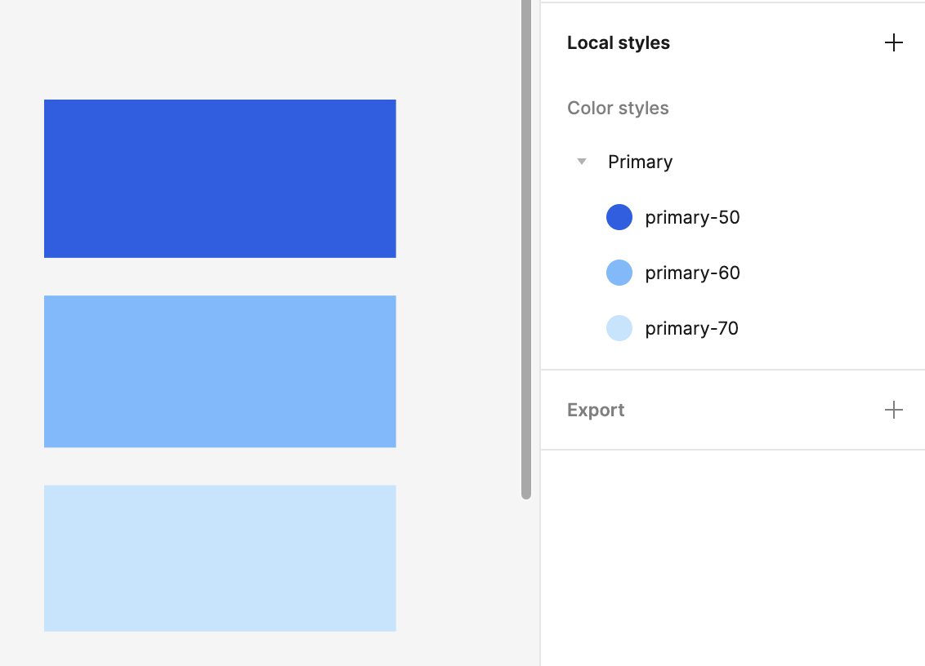
Task: Select the primary-60 color swatch circle
Action: point(619,273)
